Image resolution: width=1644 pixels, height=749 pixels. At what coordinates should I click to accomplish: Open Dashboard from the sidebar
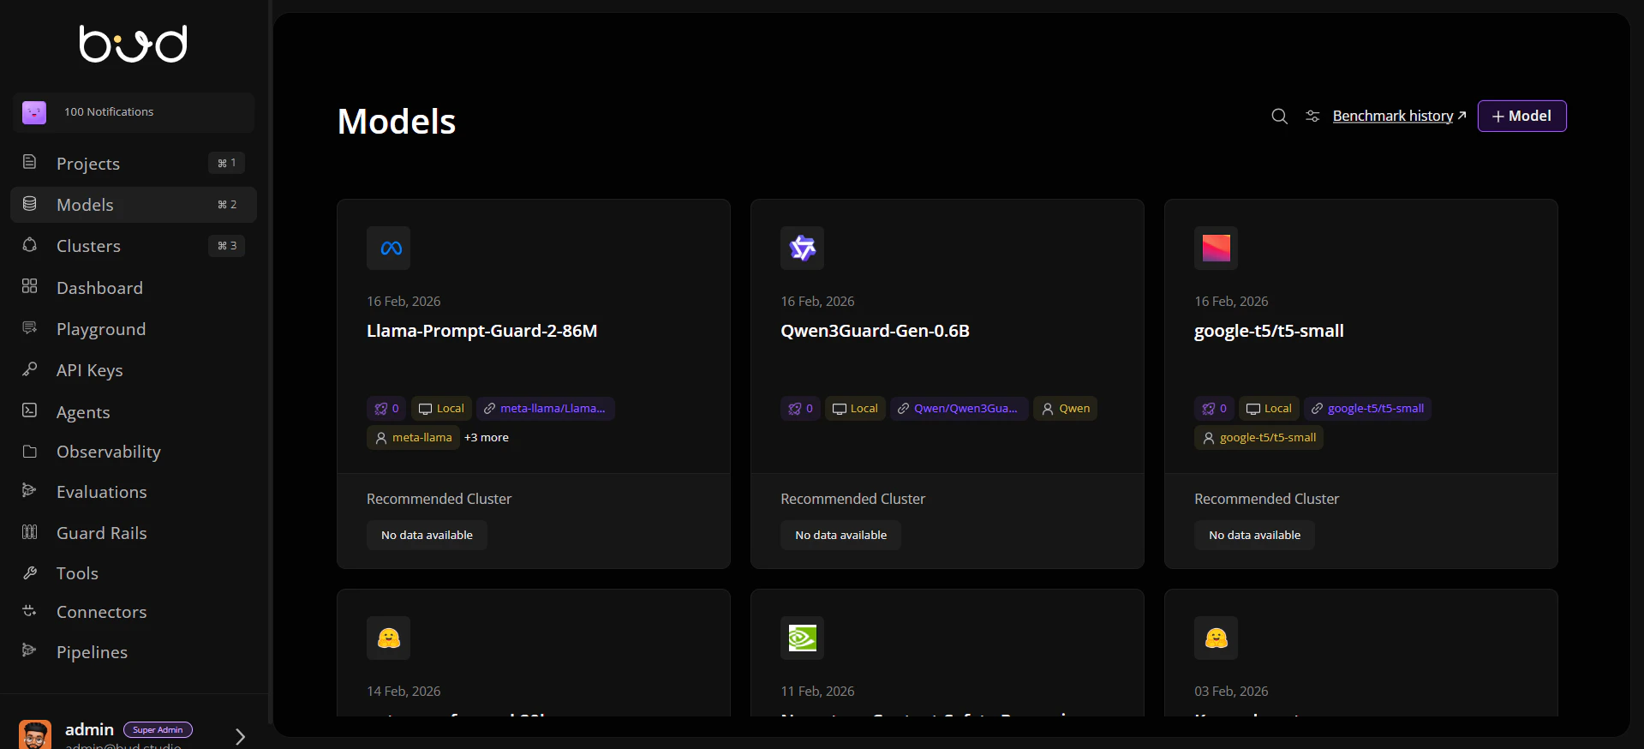134,288
